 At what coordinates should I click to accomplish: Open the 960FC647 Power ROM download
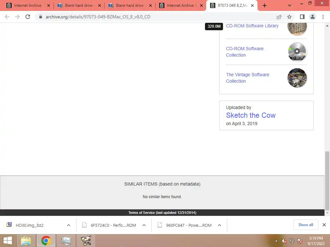189,225
